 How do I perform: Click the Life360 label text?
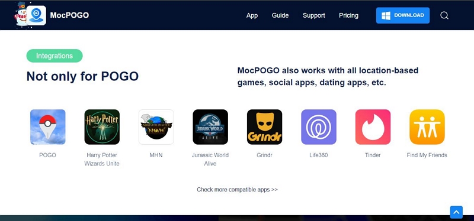tap(319, 155)
